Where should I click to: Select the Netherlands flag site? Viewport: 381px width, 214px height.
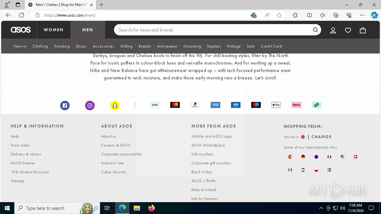303,170
